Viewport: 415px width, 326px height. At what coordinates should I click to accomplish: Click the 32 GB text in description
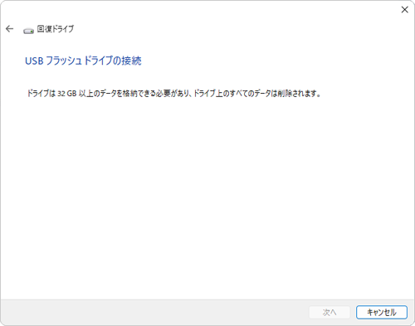(x=66, y=94)
